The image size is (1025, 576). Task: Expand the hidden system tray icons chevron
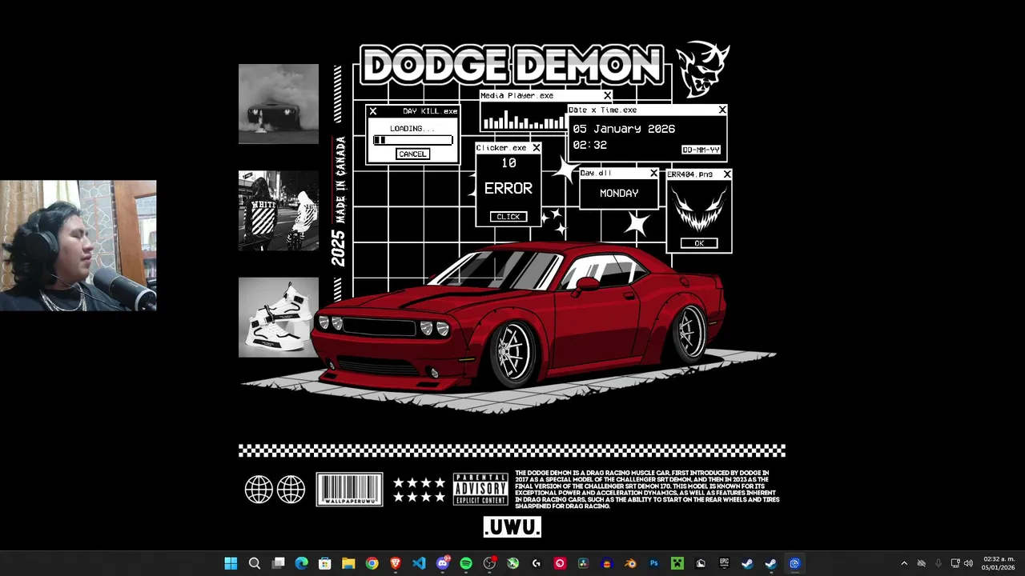[x=904, y=563]
